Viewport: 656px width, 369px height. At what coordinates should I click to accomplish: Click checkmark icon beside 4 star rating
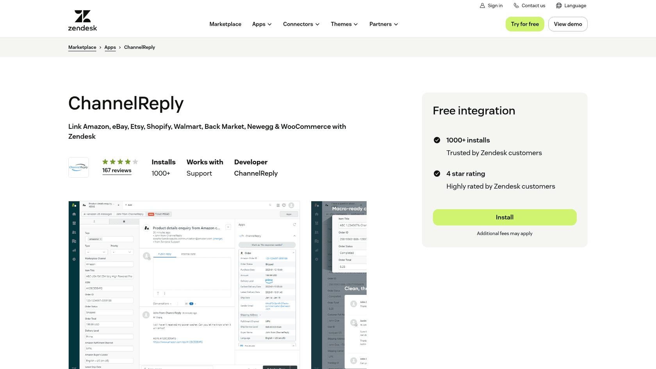tap(437, 174)
